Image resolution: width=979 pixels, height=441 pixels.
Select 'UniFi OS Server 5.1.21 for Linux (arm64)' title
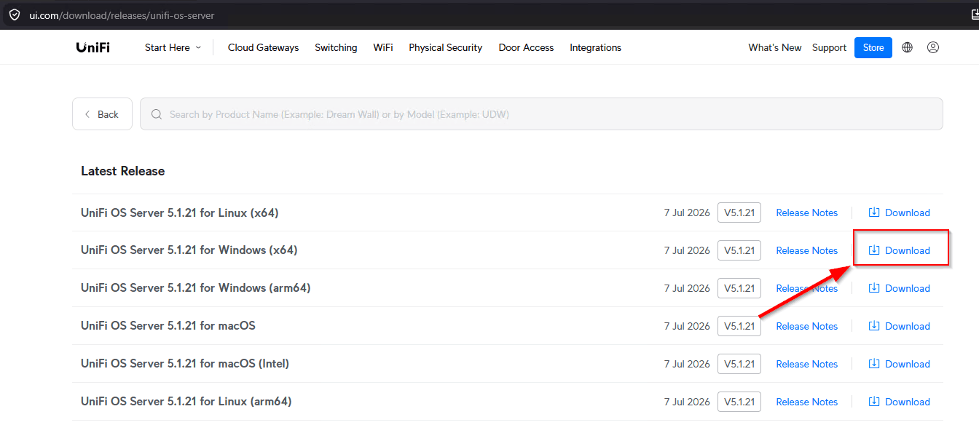point(186,402)
